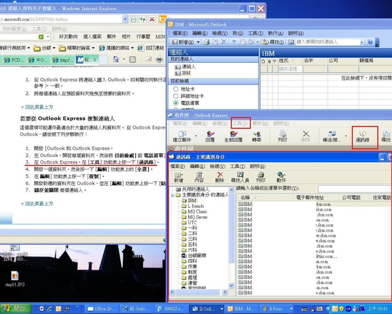Click printer icon in Microsoft Outlook toolbar
Viewport: 392px width, 314px height.
[x=206, y=42]
